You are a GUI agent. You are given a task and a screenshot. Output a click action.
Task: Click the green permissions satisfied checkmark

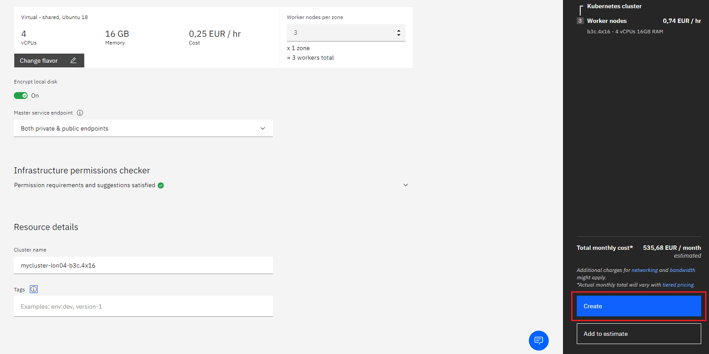pos(161,185)
